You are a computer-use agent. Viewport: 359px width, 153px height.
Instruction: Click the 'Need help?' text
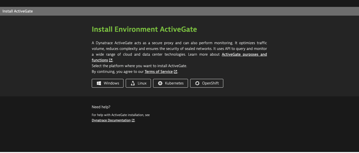(101, 107)
